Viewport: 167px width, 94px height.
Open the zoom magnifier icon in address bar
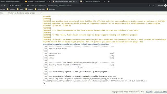click(150, 5)
